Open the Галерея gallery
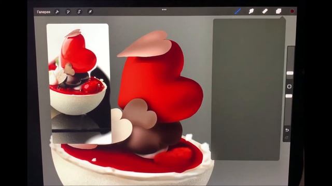332x186 pixels. [44, 12]
